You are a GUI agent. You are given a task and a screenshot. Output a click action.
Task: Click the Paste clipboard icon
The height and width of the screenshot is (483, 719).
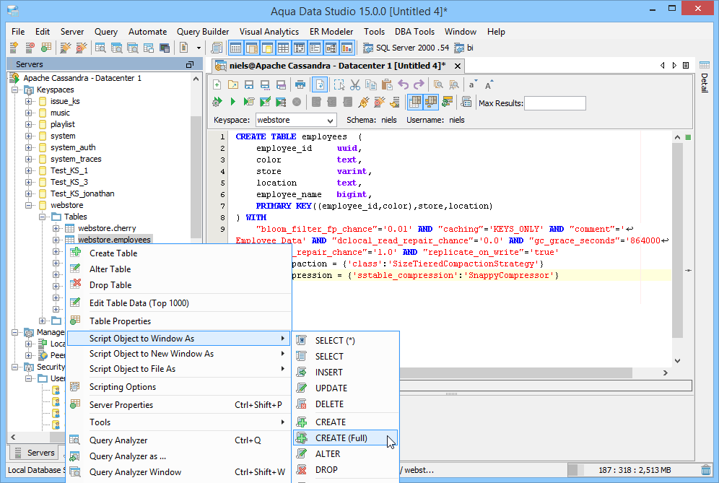(387, 85)
